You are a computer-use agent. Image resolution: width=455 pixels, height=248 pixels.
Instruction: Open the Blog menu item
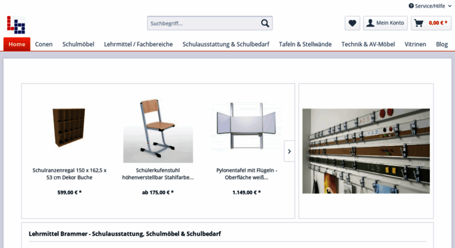click(x=442, y=44)
